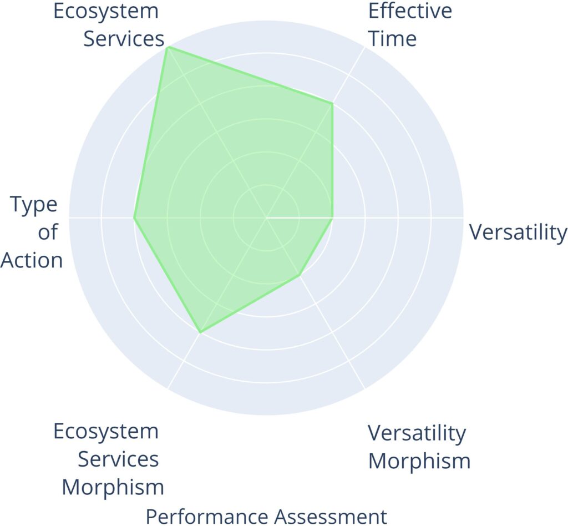
Task: Select the "Effective Time" axis label
Action: coord(409,25)
